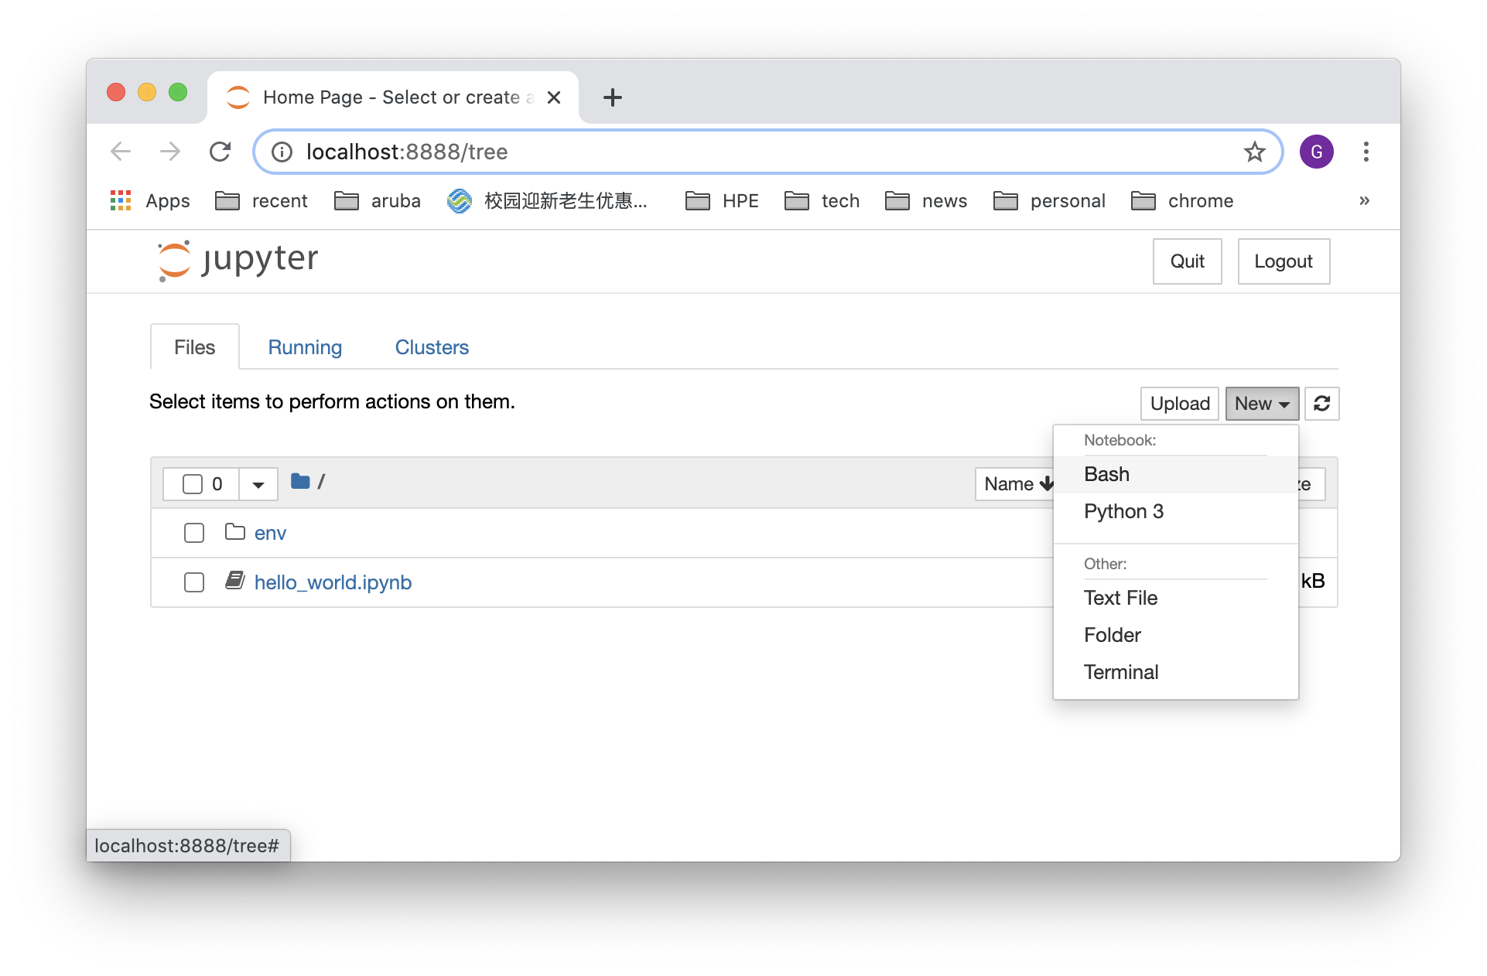Collapse the New dropdown button
1487x976 pixels.
pos(1261,404)
